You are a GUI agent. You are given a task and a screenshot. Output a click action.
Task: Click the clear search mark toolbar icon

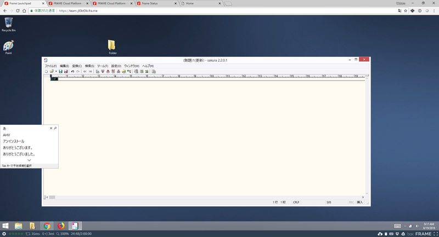point(119,72)
